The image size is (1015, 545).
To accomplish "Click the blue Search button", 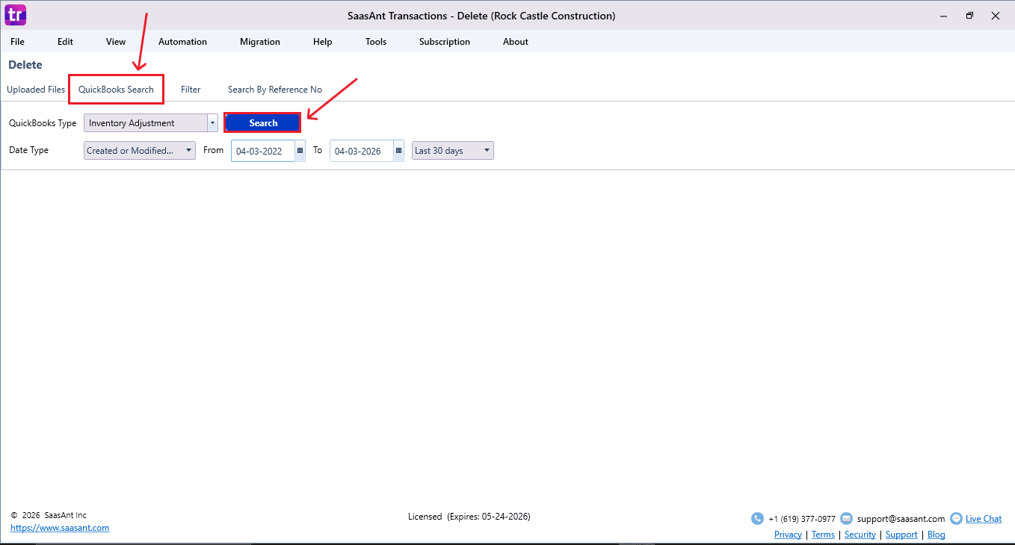I will pyautogui.click(x=263, y=123).
